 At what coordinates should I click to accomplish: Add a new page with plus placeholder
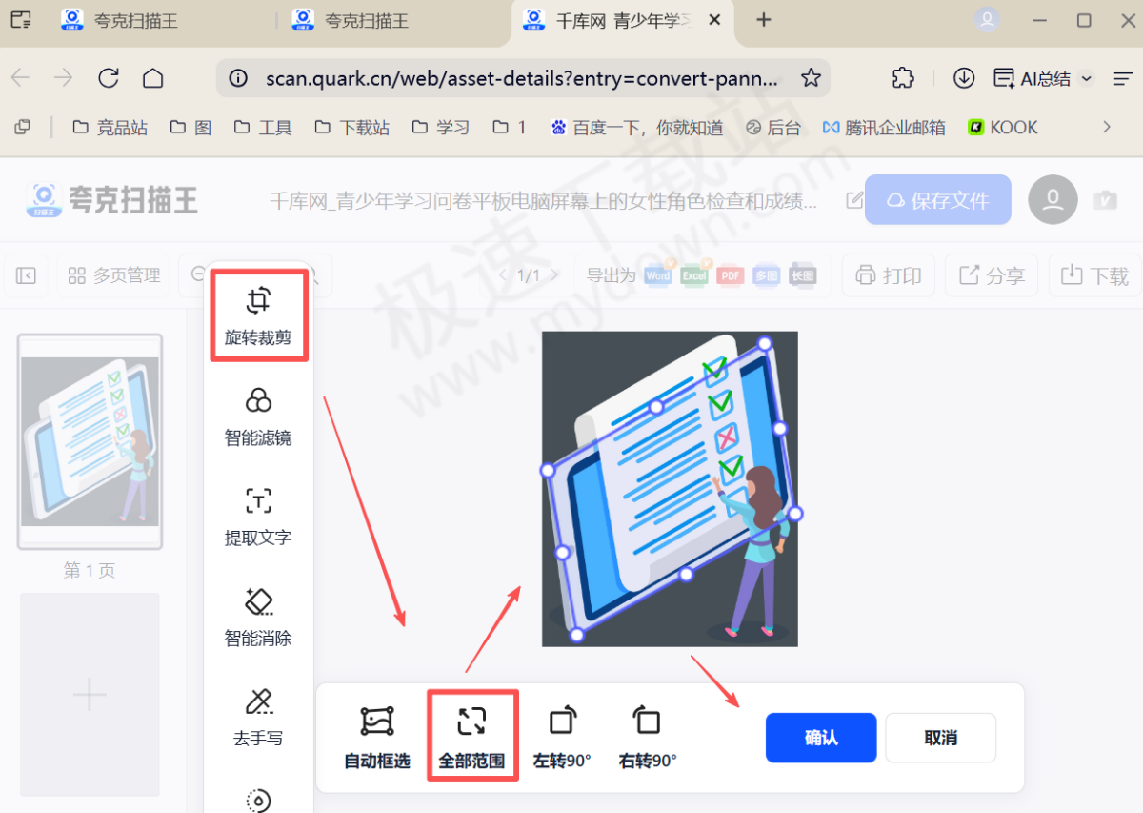point(90,694)
